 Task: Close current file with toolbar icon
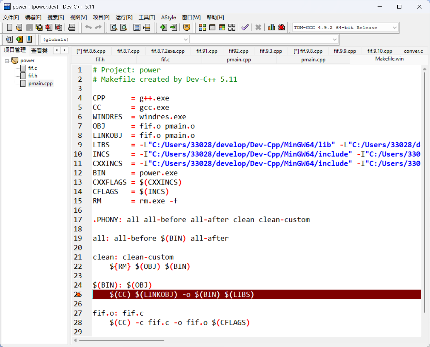click(x=49, y=27)
